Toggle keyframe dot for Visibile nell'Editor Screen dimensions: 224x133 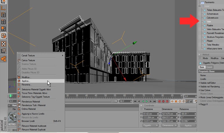199,83
